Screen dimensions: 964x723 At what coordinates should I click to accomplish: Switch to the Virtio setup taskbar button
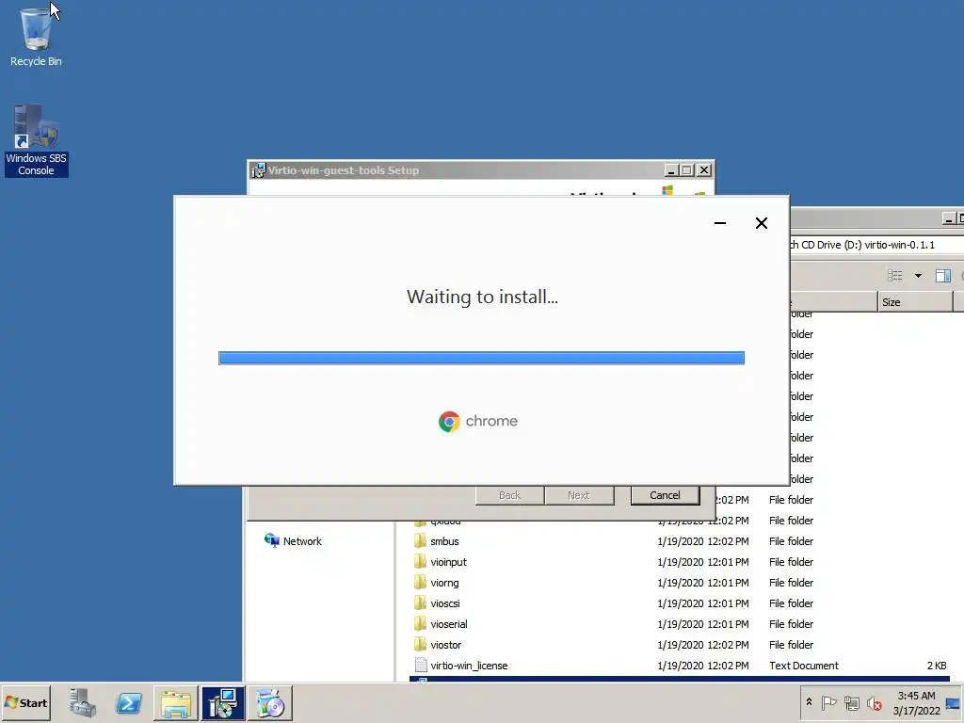point(222,702)
